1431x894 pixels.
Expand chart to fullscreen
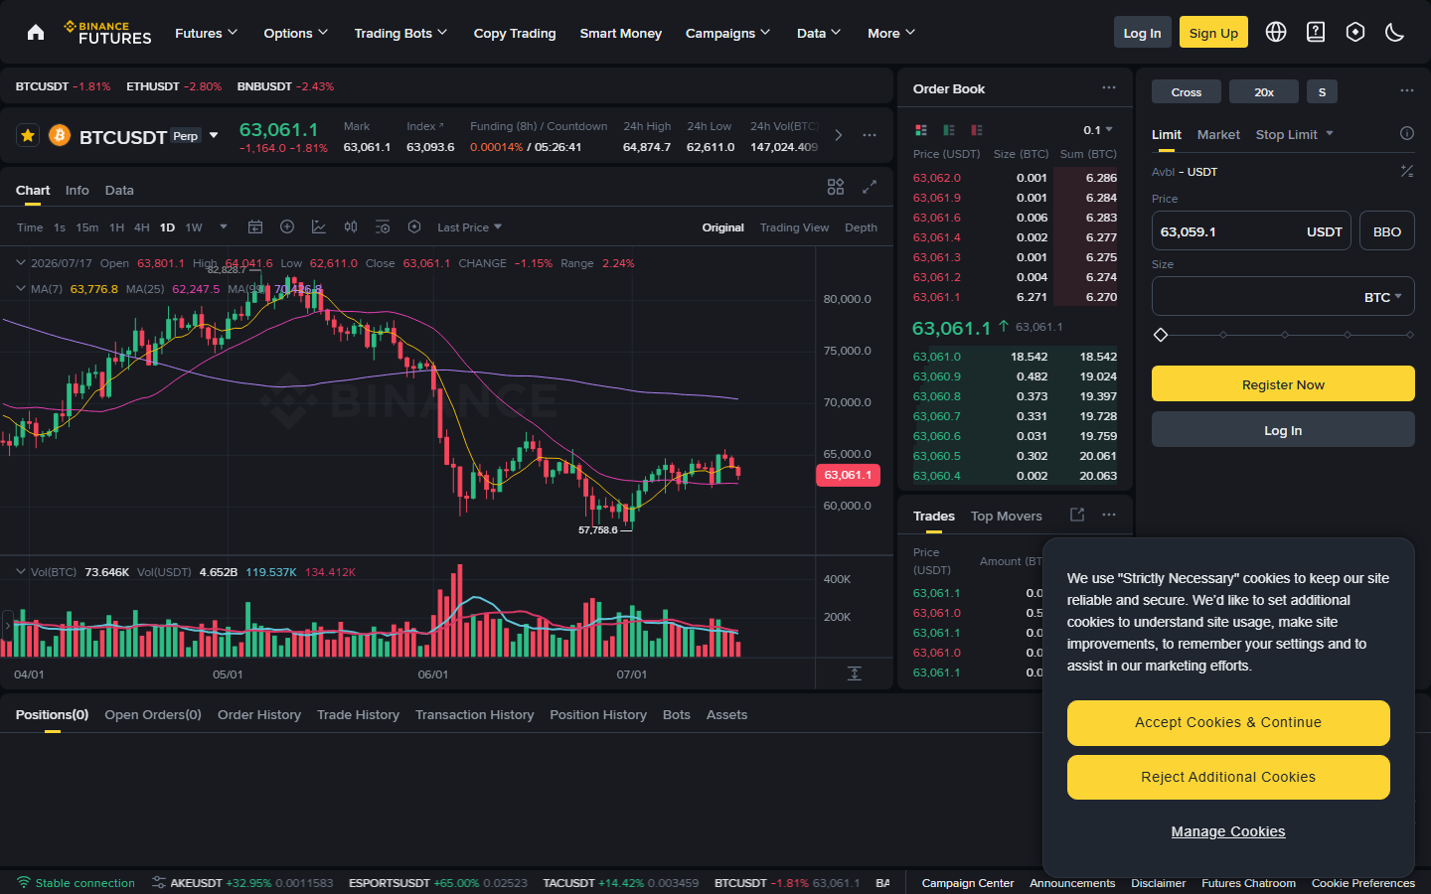[870, 187]
